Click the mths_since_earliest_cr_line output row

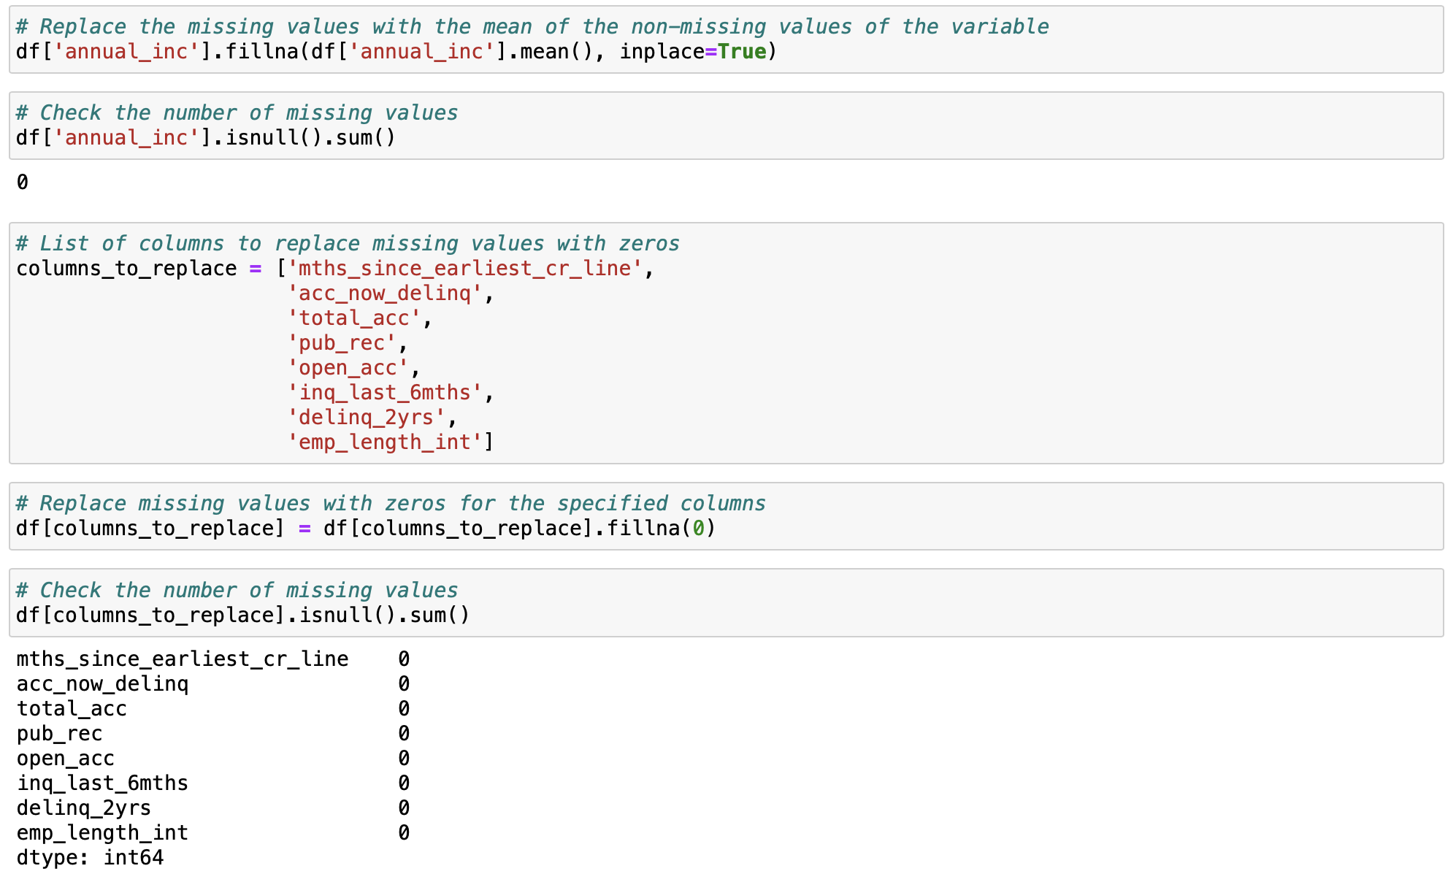tap(182, 659)
